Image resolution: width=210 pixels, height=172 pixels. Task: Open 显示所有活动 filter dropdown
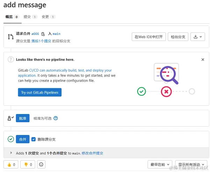click(191, 164)
